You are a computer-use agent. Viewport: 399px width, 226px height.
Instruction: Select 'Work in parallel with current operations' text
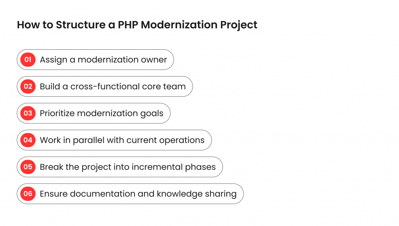122,140
